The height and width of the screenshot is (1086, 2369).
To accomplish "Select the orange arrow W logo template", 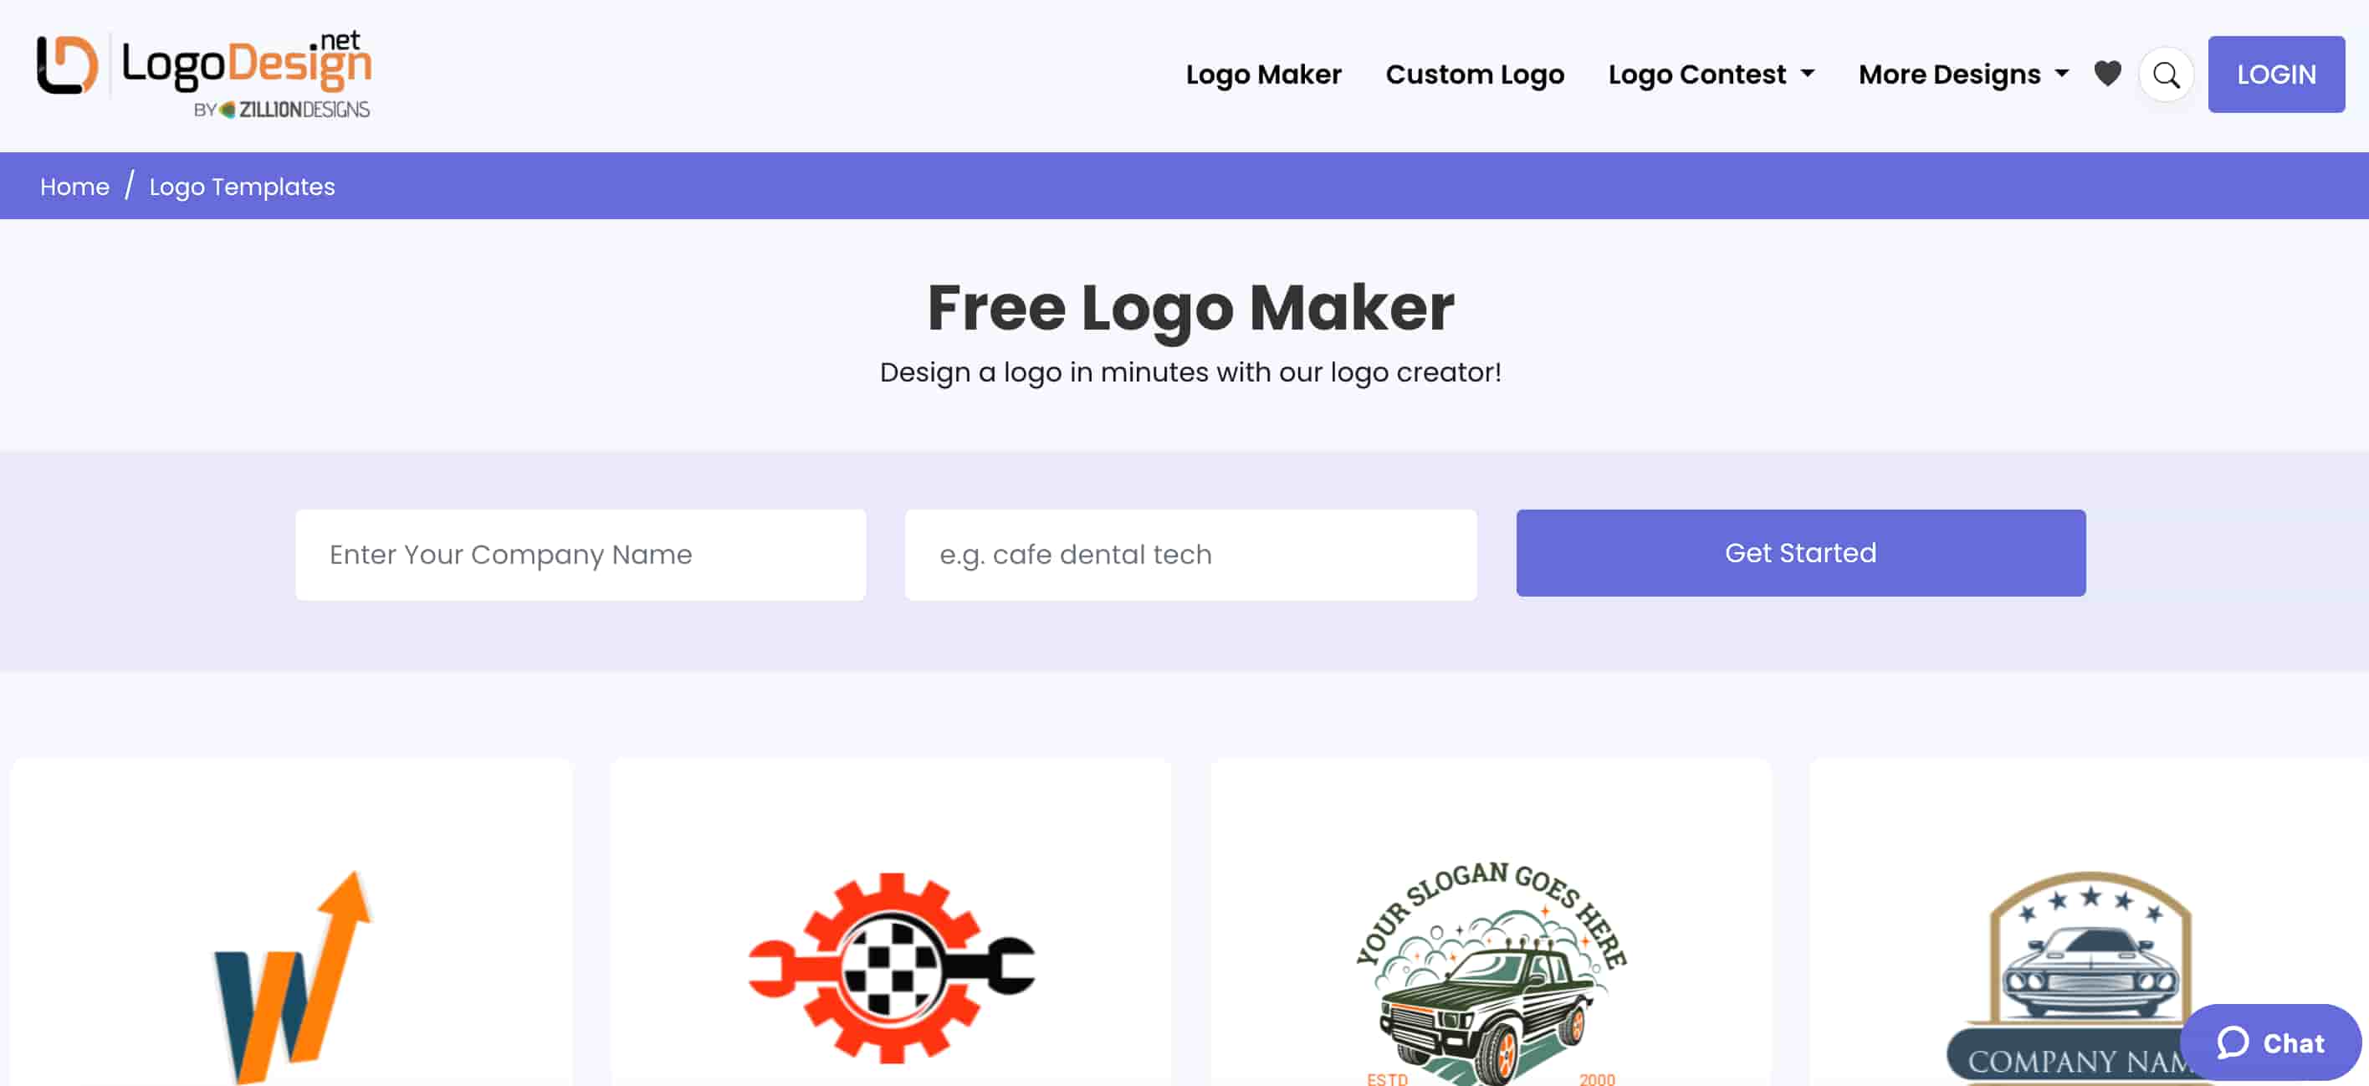I will coord(292,922).
